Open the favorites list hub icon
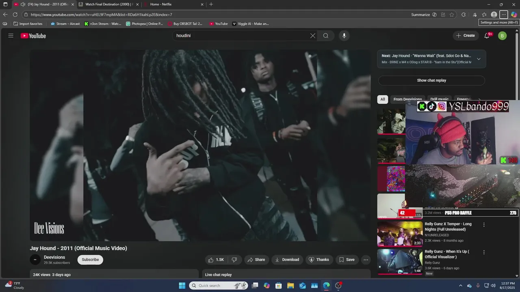520x292 pixels. click(x=484, y=15)
